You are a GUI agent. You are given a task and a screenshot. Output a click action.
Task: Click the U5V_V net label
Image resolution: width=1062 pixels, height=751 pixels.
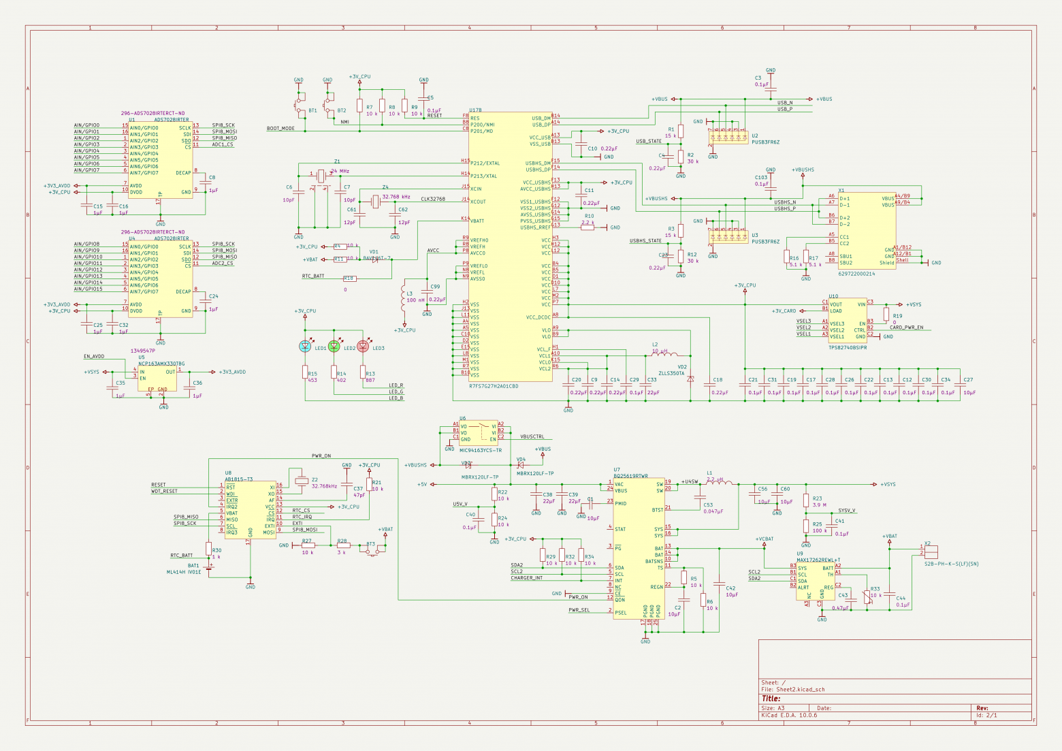coord(460,504)
